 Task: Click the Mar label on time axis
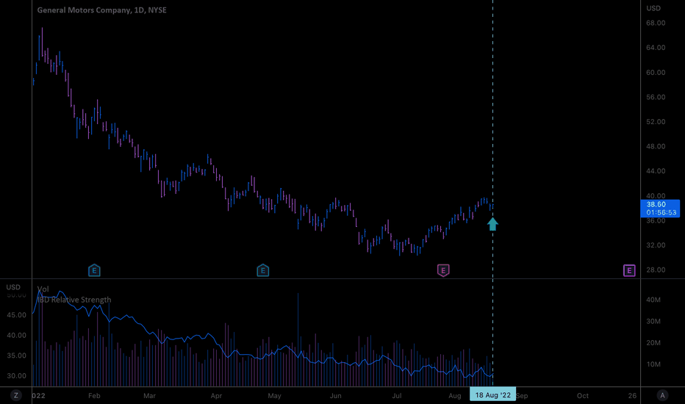tap(149, 396)
